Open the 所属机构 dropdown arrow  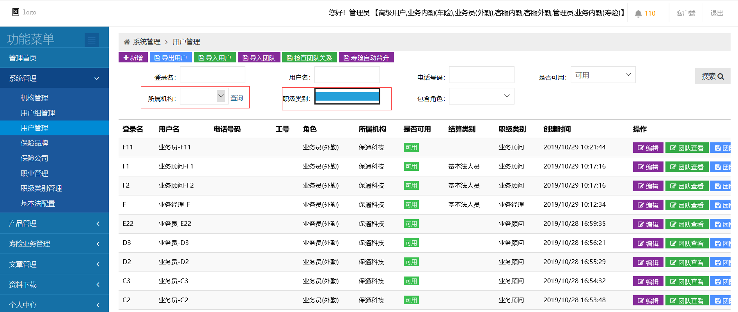pyautogui.click(x=221, y=96)
